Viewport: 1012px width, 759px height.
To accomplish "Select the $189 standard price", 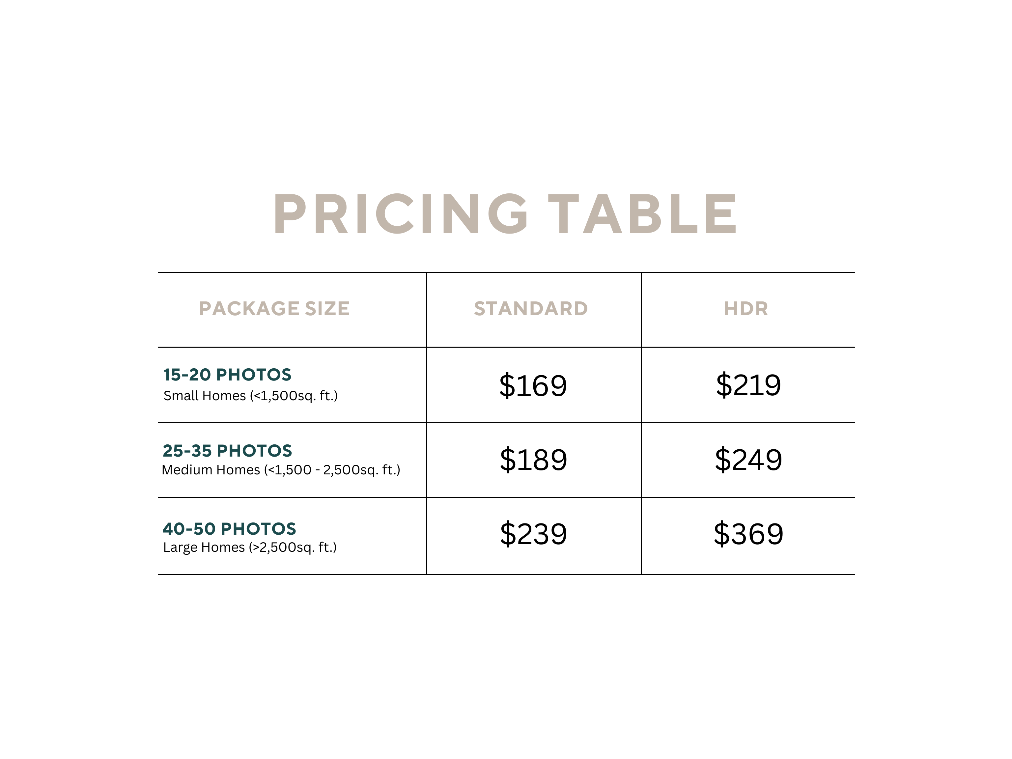I will click(x=533, y=460).
